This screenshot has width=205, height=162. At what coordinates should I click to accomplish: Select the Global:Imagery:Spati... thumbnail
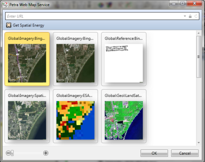tap(27, 116)
